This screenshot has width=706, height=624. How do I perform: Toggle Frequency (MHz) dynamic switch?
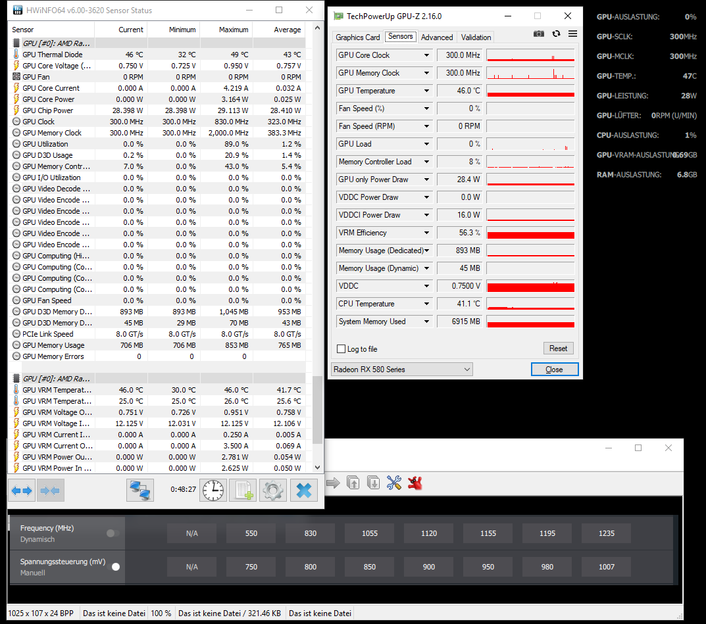pos(113,533)
